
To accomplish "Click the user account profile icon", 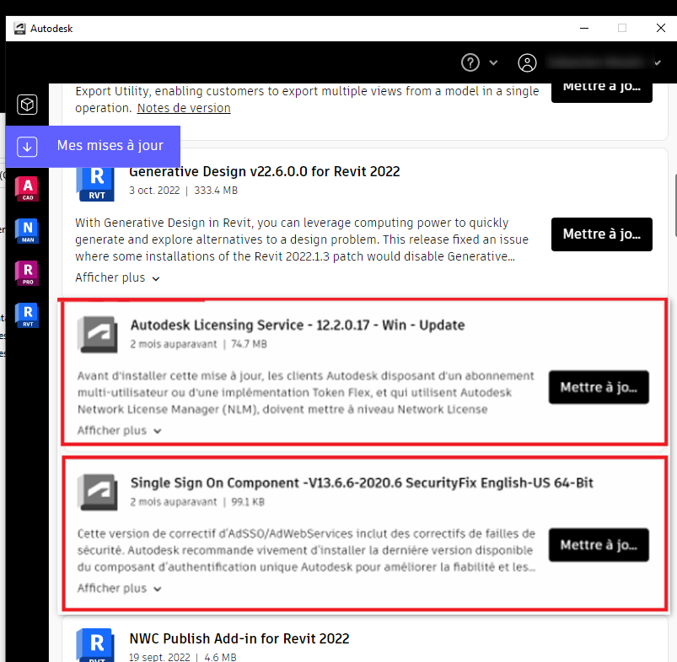I will [x=528, y=62].
